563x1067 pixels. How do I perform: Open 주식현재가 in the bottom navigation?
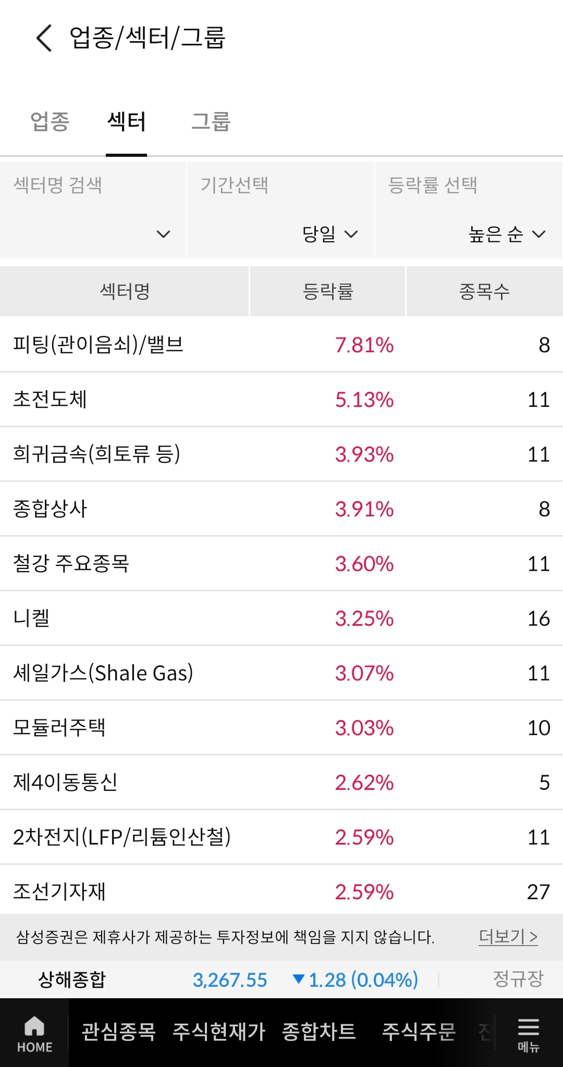point(219,1032)
